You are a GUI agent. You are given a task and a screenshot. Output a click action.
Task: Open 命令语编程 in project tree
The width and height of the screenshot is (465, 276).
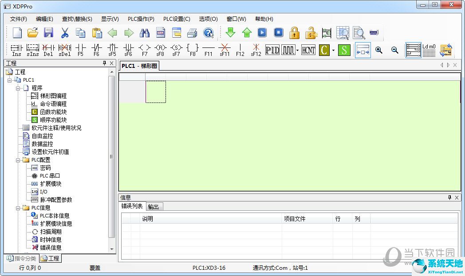pyautogui.click(x=53, y=104)
